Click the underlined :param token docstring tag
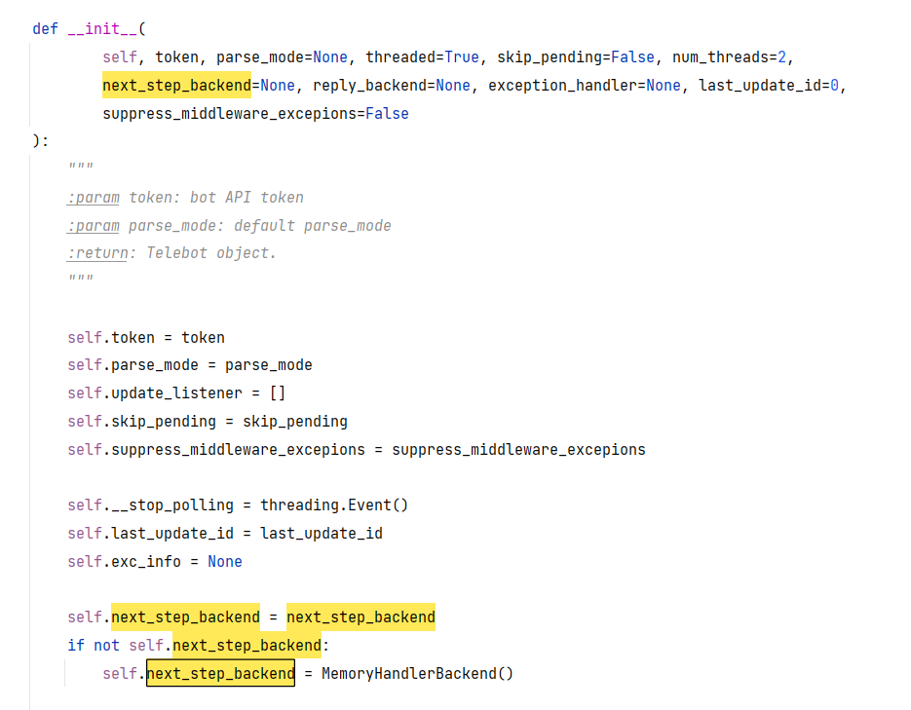 coord(93,197)
